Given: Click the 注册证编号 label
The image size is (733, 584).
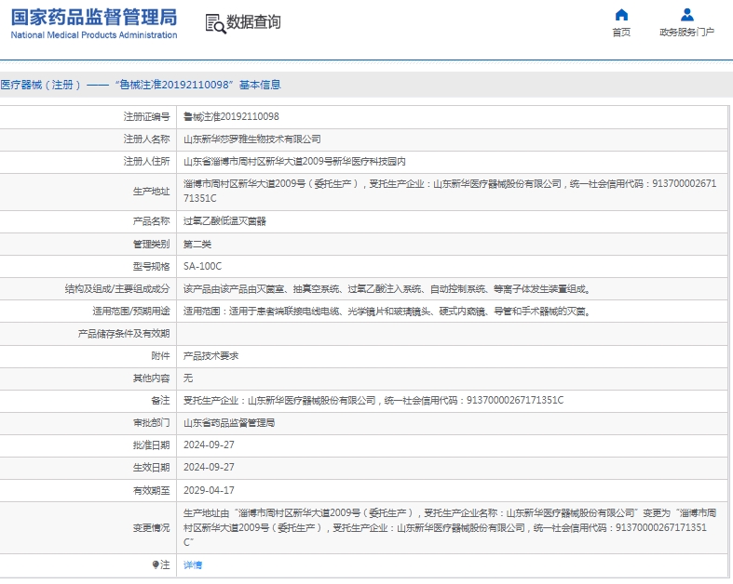Looking at the screenshot, I should pyautogui.click(x=146, y=116).
